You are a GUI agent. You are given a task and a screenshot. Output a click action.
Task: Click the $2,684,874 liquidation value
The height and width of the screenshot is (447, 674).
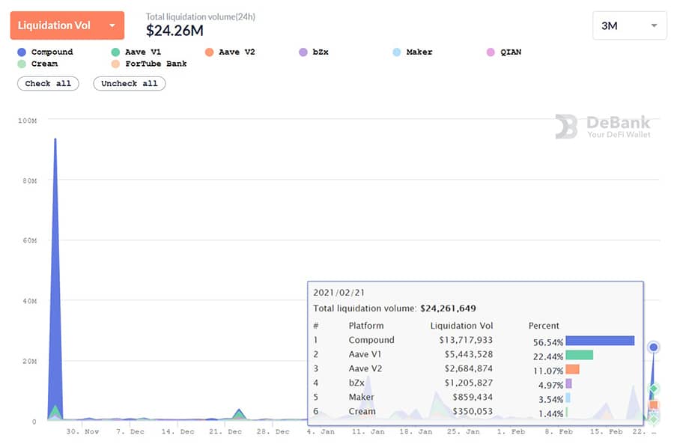pyautogui.click(x=469, y=368)
